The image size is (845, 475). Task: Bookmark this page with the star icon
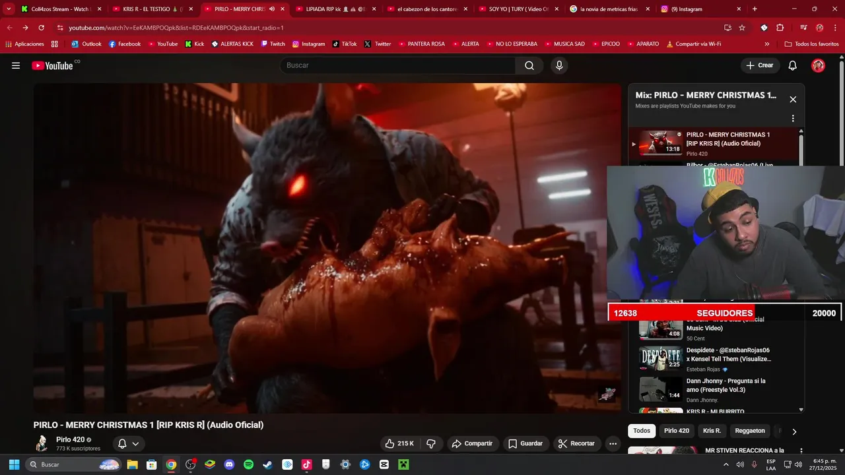point(742,28)
